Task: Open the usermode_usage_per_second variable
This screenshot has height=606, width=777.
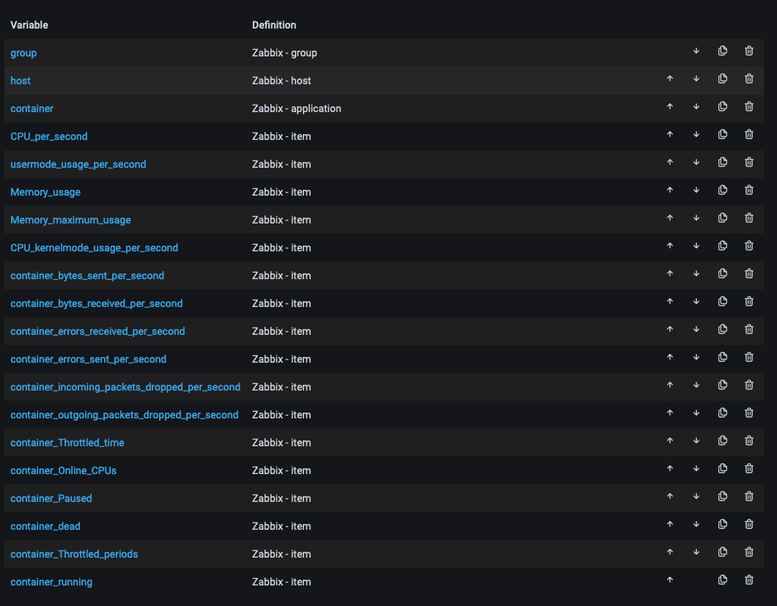Action: tap(78, 164)
